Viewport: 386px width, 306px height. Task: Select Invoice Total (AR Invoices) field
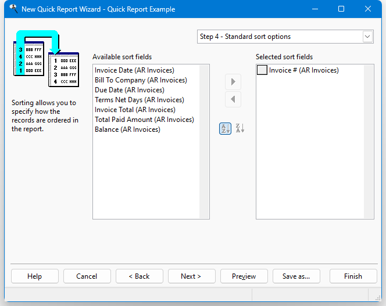[135, 110]
